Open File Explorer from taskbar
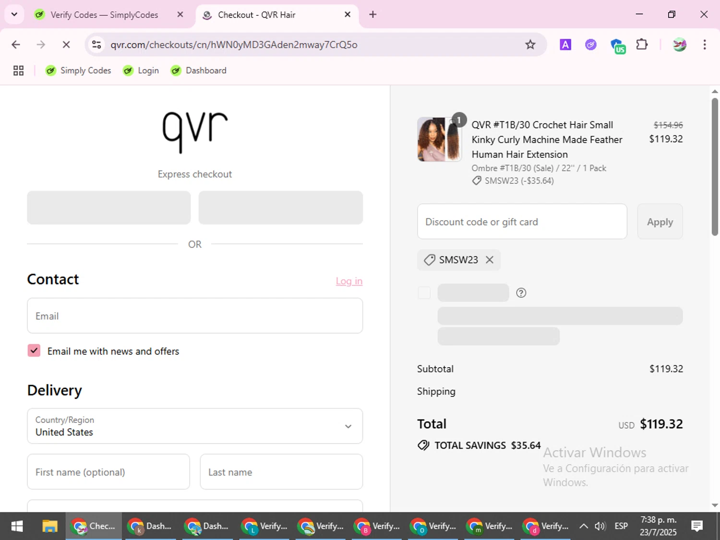Viewport: 720px width, 540px height. click(50, 526)
